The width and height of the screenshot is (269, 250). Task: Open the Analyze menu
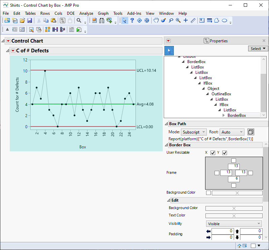point(86,13)
